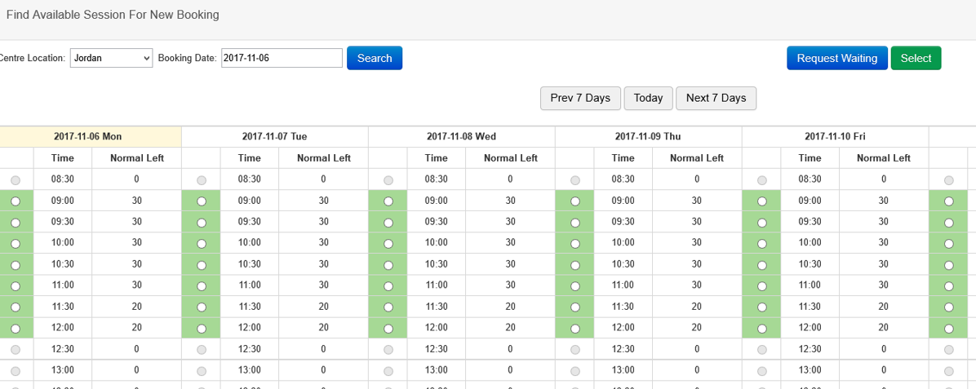This screenshot has width=976, height=389.
Task: Click the 2017-11-09 Thu column header
Action: 648,136
